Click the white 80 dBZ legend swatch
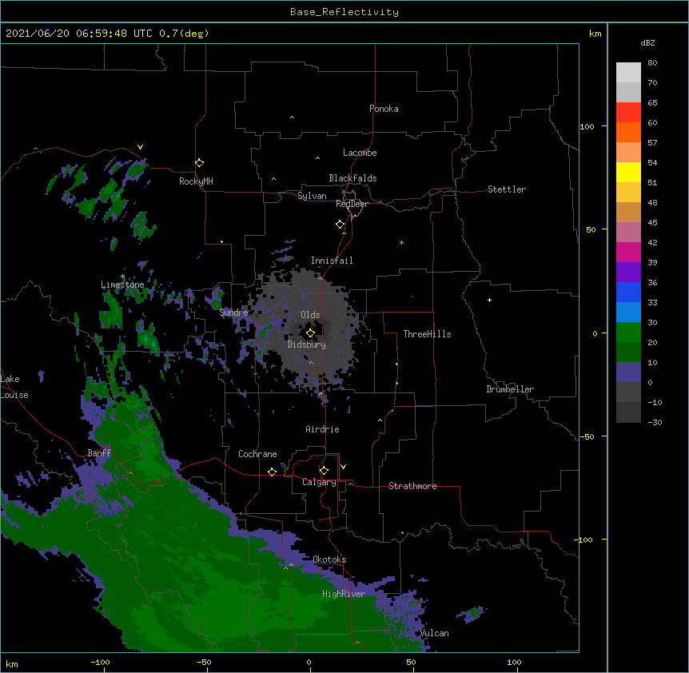 point(628,72)
